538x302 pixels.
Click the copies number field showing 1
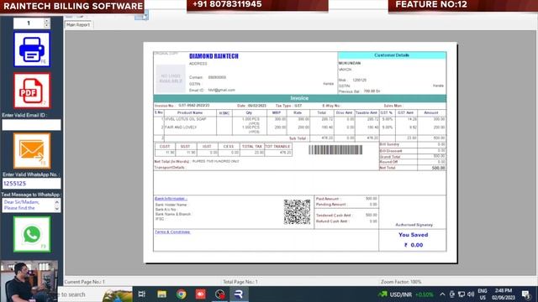[x=29, y=23]
